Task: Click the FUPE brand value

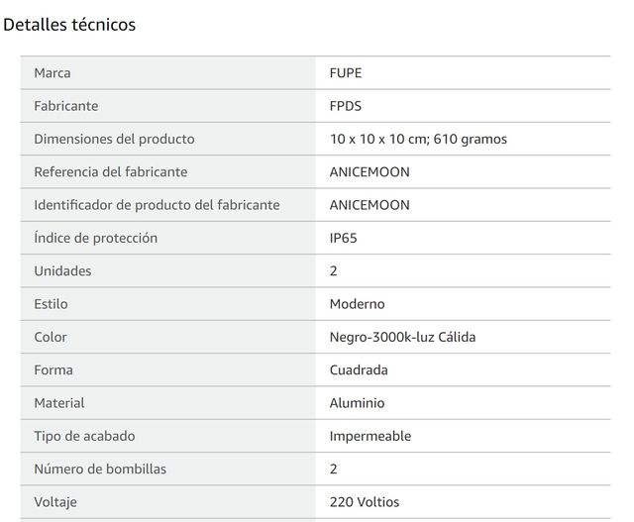Action: pos(346,73)
